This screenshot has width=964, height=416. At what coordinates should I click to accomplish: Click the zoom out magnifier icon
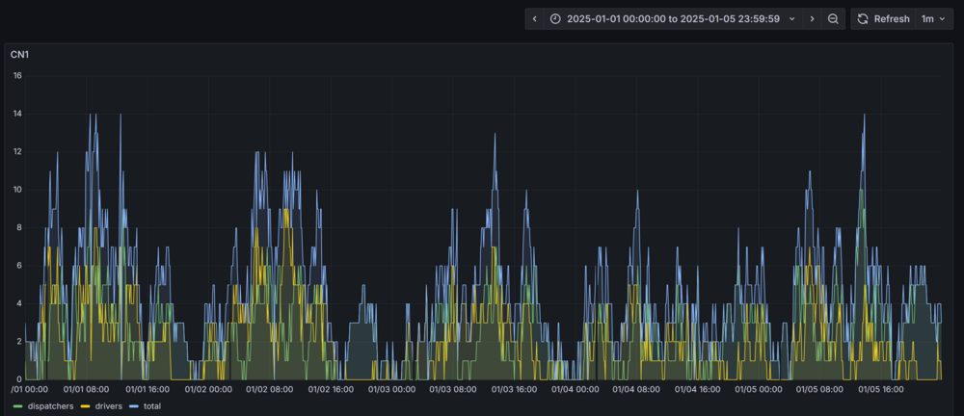click(x=833, y=18)
